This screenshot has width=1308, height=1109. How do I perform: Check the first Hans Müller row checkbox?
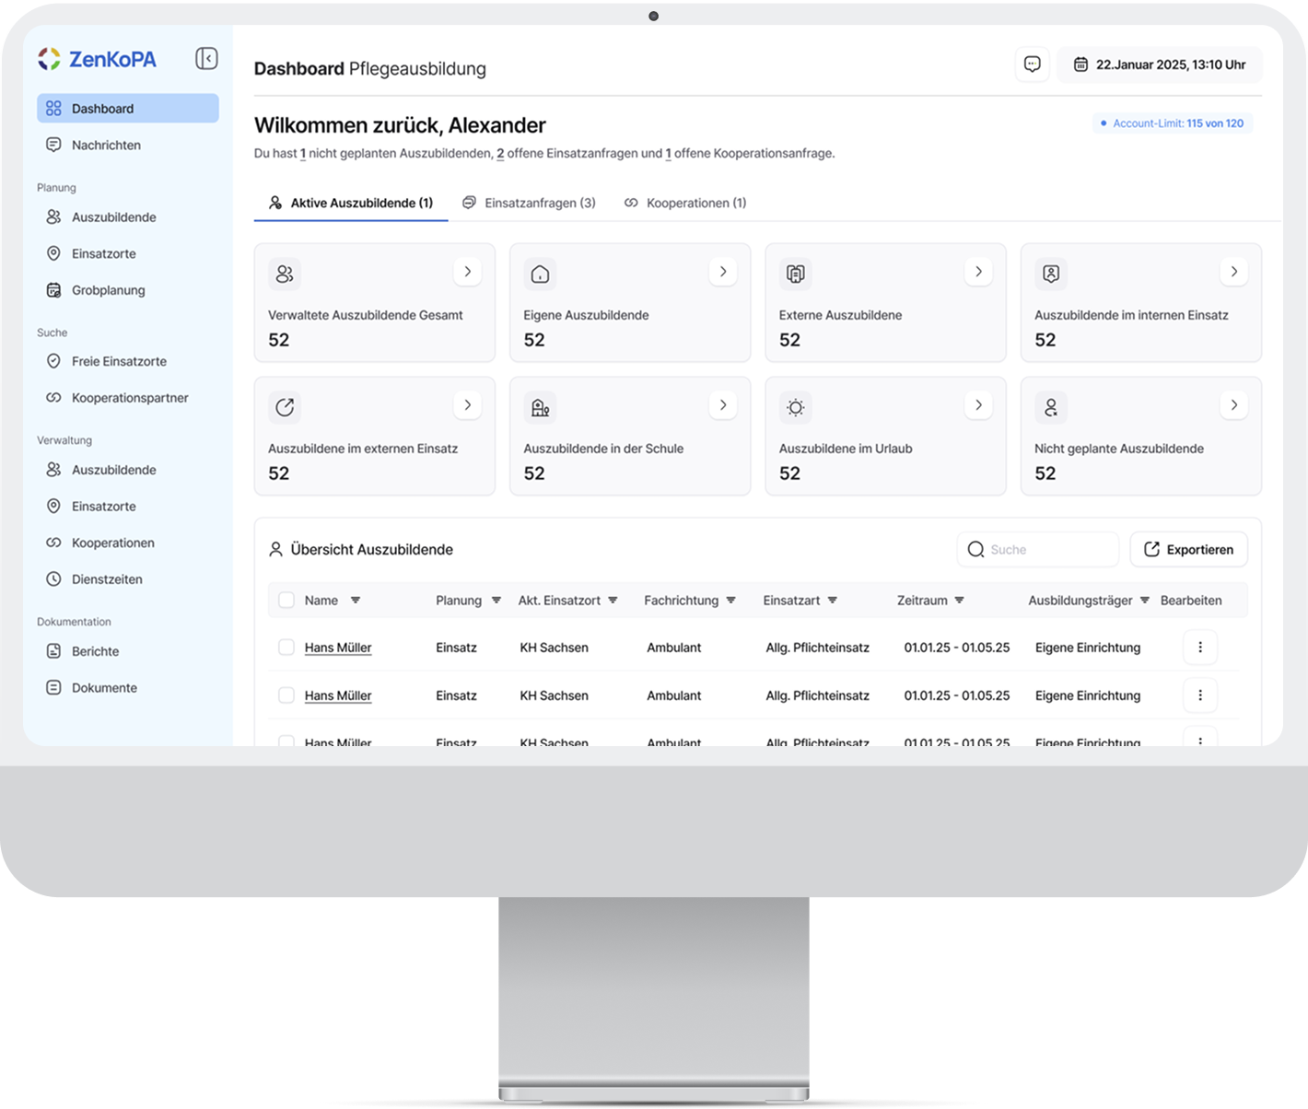pyautogui.click(x=286, y=648)
